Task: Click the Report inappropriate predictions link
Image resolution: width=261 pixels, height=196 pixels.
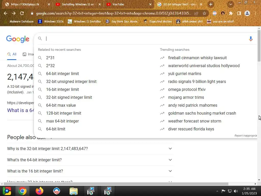Action: [246, 136]
